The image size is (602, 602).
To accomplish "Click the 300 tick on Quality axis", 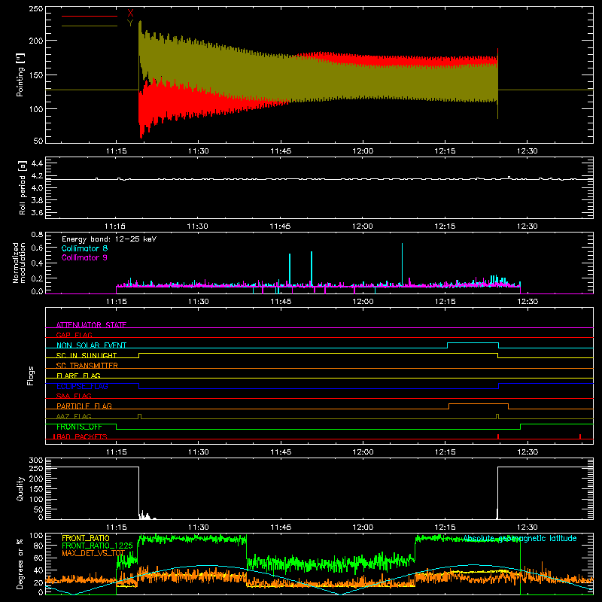I will [x=36, y=461].
